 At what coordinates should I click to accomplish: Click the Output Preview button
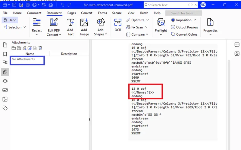(184, 27)
